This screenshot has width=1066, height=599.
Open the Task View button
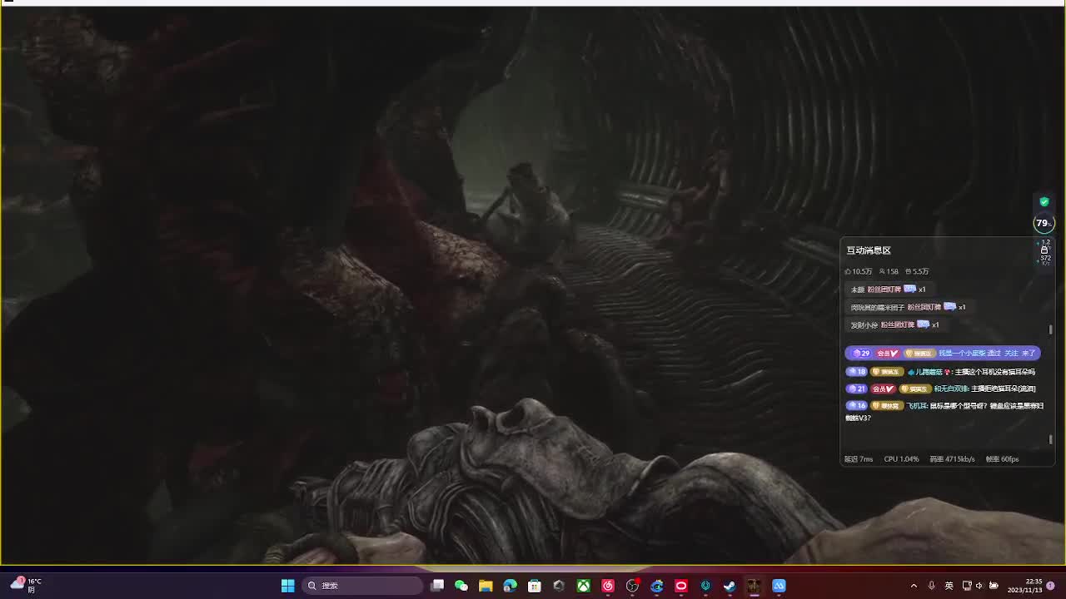(x=437, y=586)
